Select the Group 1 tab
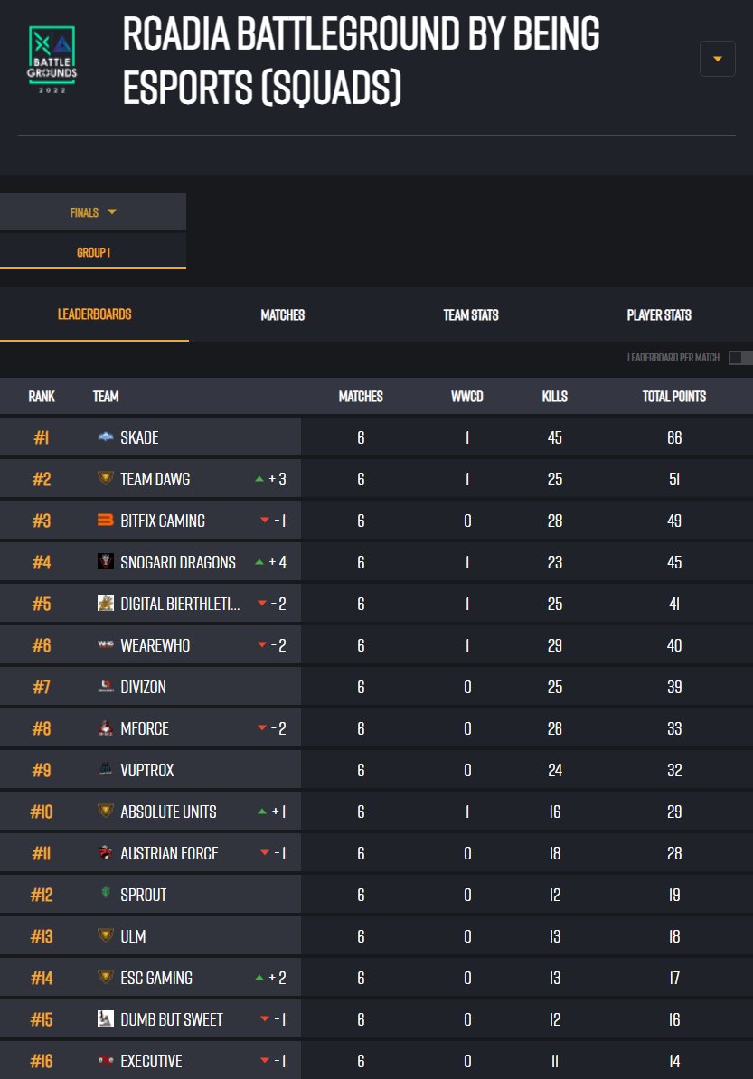This screenshot has height=1079, width=753. click(93, 252)
